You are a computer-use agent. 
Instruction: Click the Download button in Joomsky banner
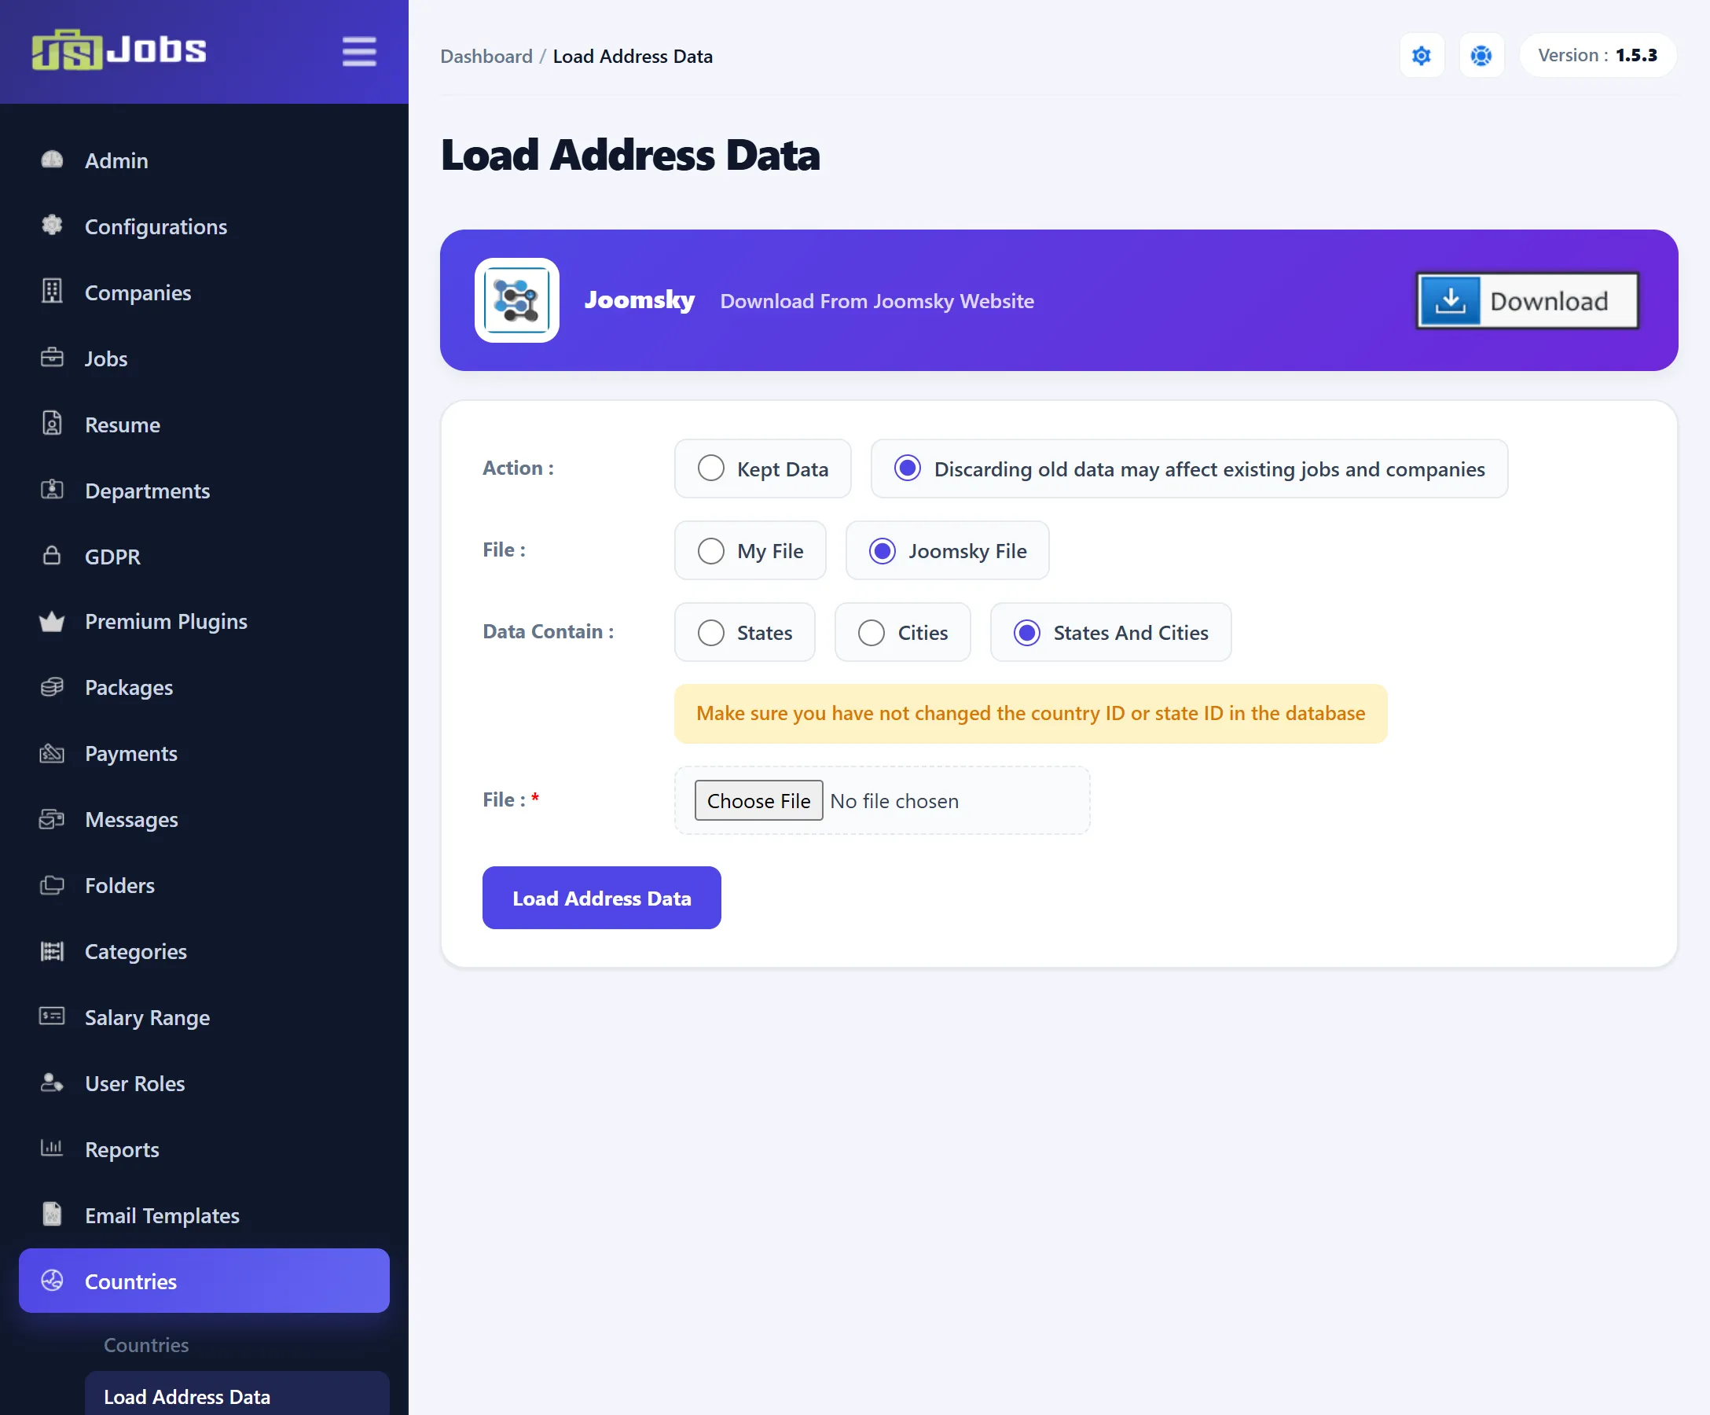pyautogui.click(x=1528, y=300)
